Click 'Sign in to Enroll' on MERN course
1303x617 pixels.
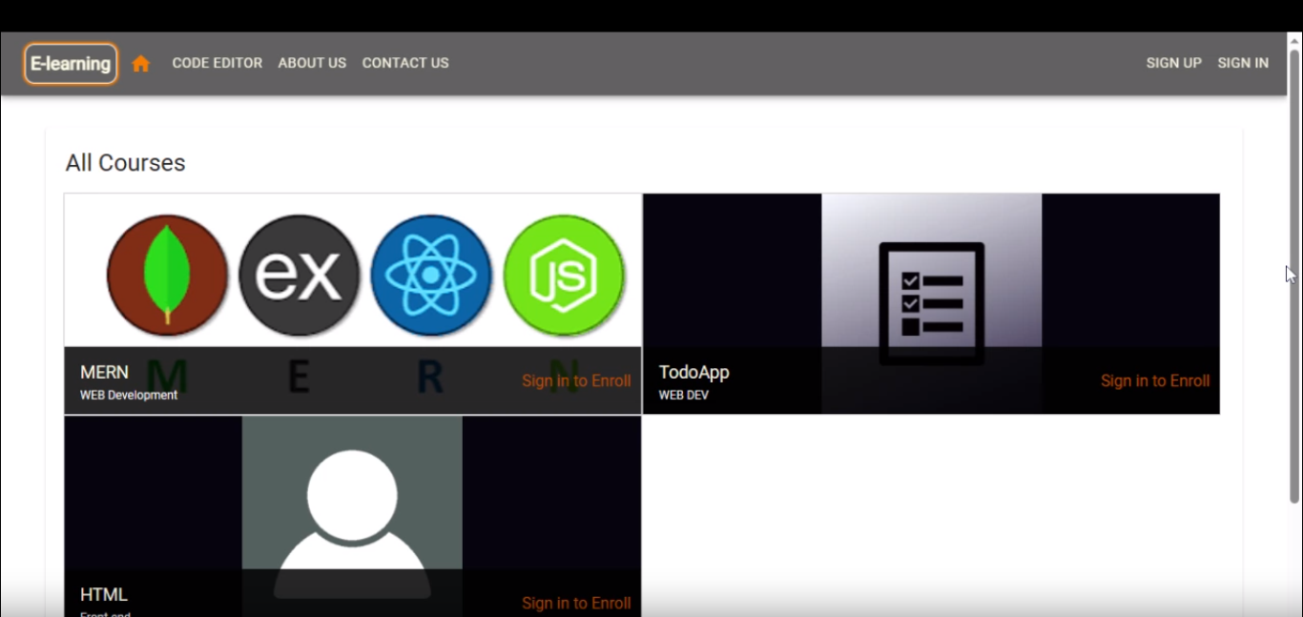(576, 380)
